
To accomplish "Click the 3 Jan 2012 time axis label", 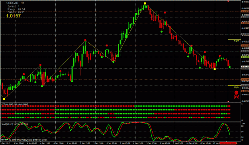I will pyautogui.click(x=5, y=143).
